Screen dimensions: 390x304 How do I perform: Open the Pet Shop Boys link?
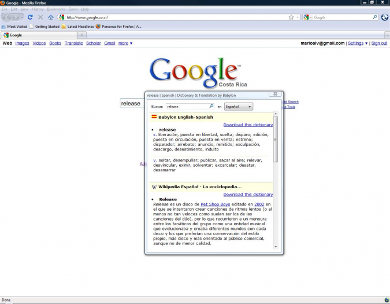click(215, 204)
